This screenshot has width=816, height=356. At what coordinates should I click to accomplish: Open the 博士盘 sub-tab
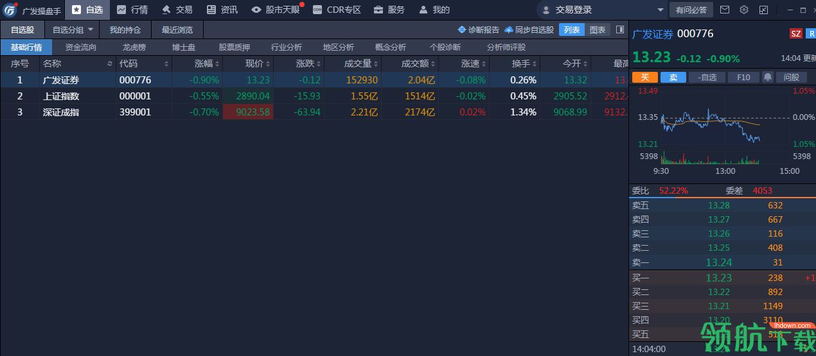[184, 47]
